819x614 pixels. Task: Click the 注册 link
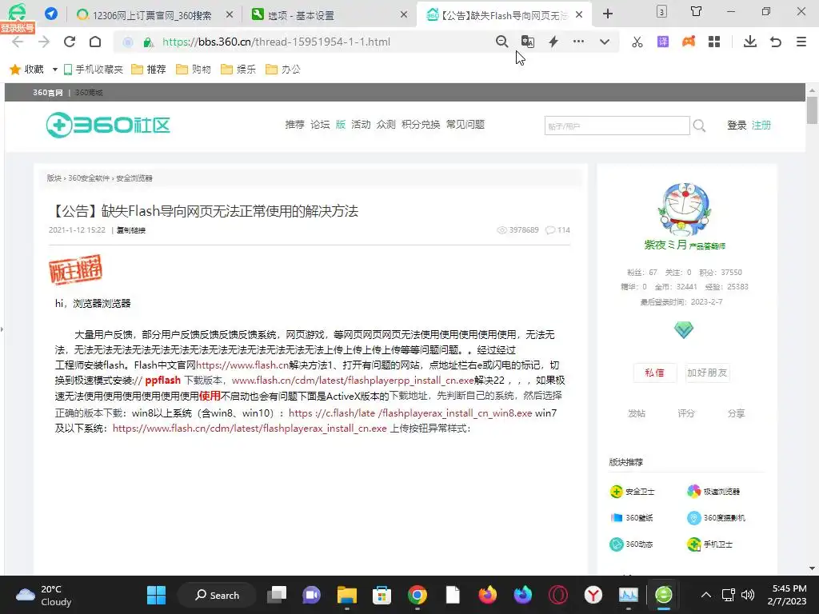(761, 126)
